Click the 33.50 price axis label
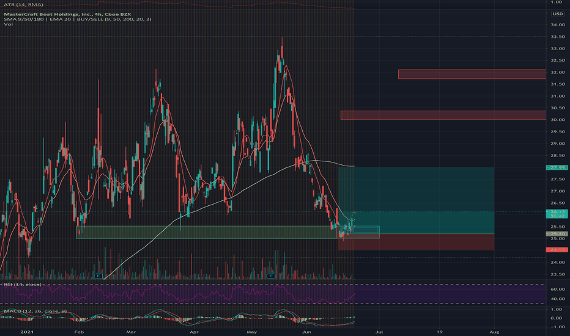570x336 pixels. [558, 37]
